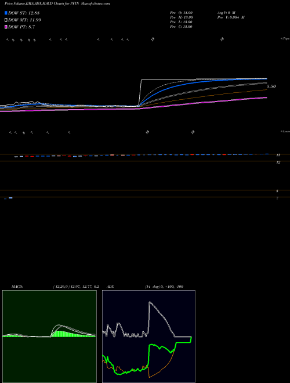The height and width of the screenshot is (383, 290).
Task: Click the 'Pre H: 13.00' high value
Action: click(182, 17)
